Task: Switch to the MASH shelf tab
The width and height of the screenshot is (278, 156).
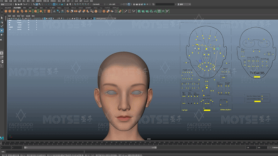Action: click(81, 7)
